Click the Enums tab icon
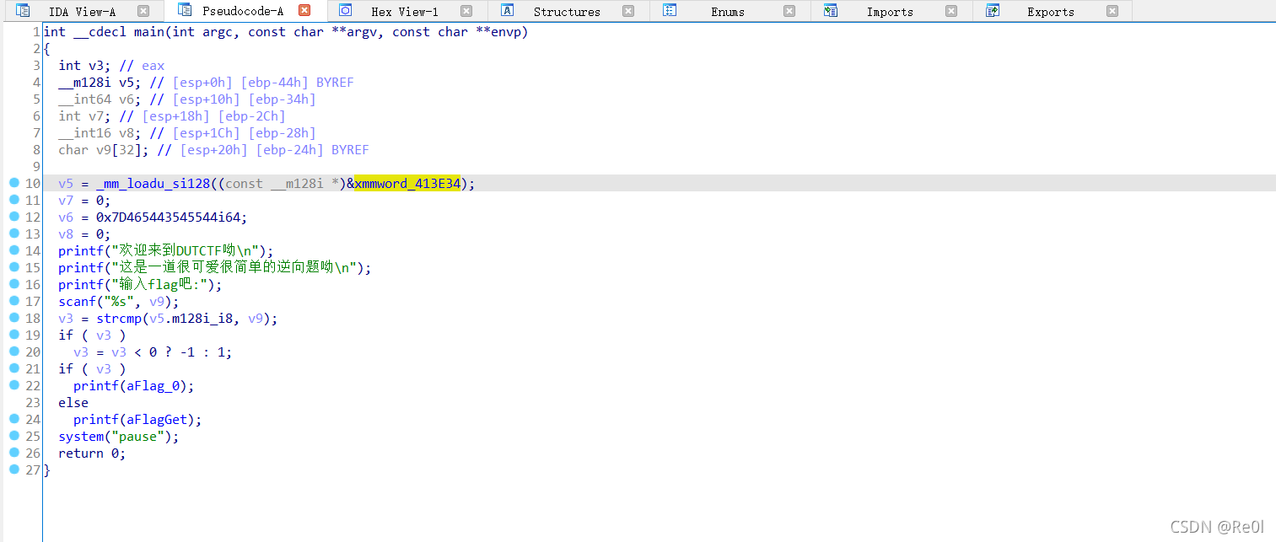Viewport: 1276px width, 542px height. (x=670, y=11)
